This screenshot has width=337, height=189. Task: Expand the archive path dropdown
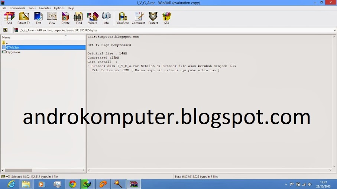pyautogui.click(x=335, y=30)
